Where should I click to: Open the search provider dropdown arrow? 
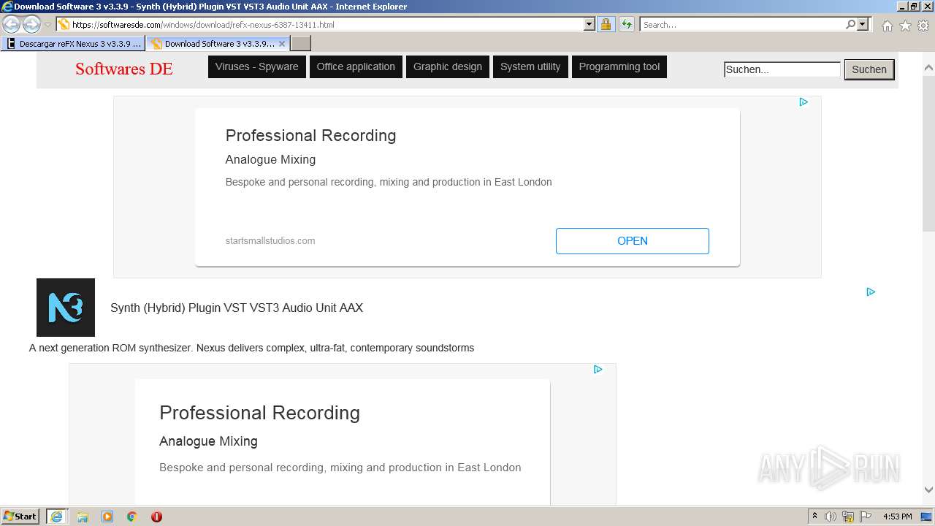863,25
